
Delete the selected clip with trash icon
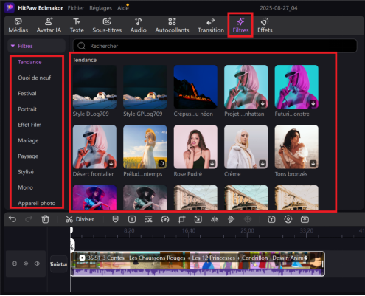pyautogui.click(x=45, y=219)
